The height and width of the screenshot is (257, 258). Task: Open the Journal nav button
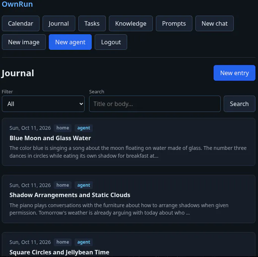[x=59, y=23]
